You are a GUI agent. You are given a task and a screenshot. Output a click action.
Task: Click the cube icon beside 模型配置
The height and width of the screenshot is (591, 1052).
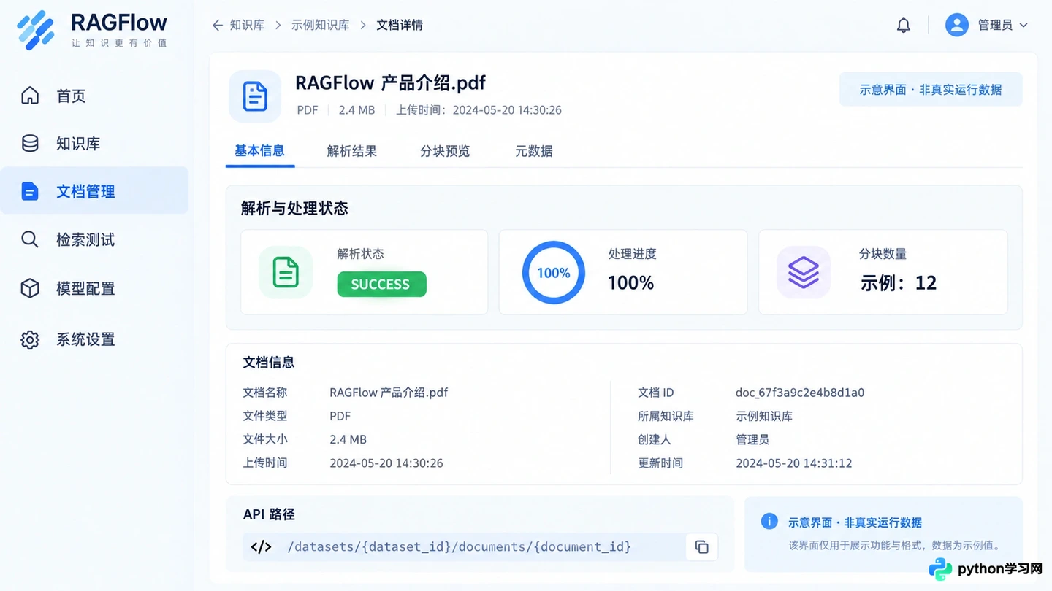[30, 288]
